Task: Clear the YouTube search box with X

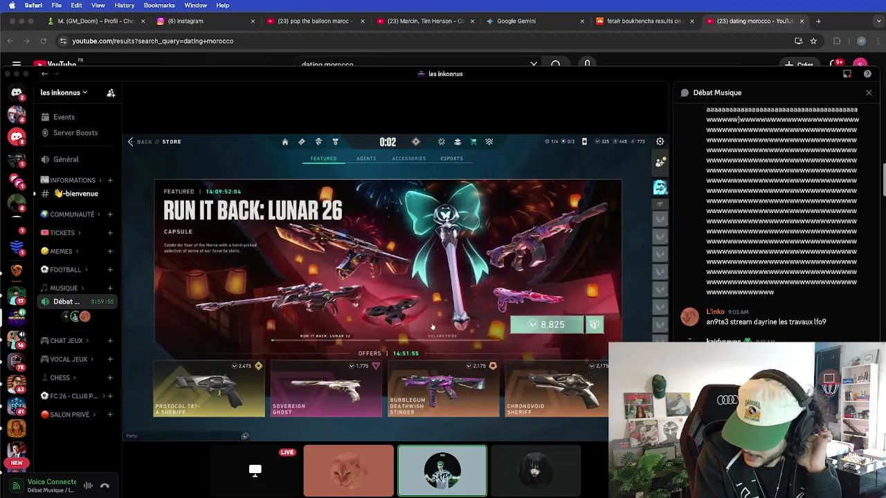Action: click(534, 64)
